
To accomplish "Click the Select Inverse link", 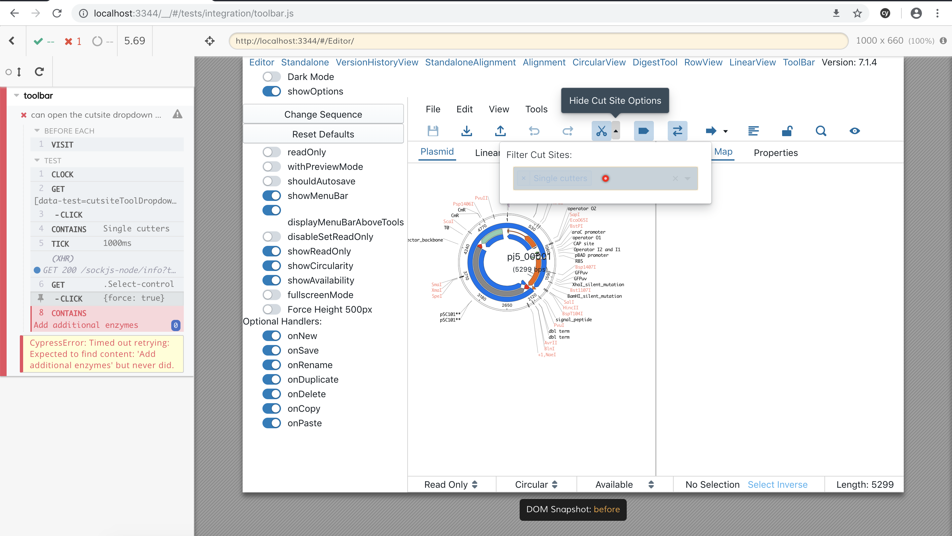I will (777, 484).
